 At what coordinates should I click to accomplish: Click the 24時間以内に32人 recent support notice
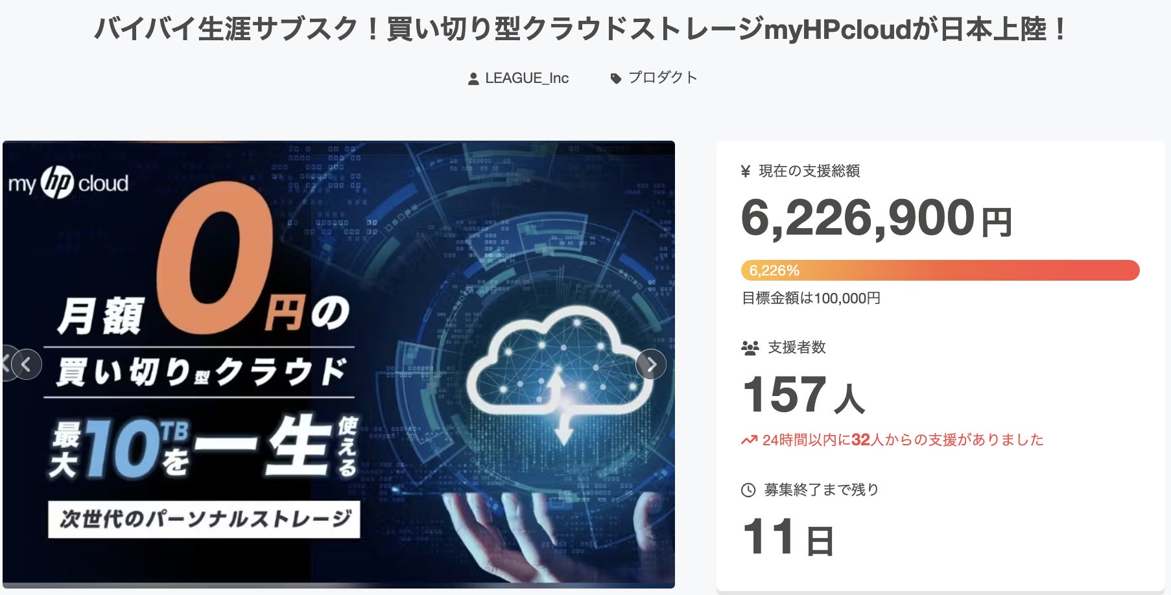click(903, 440)
